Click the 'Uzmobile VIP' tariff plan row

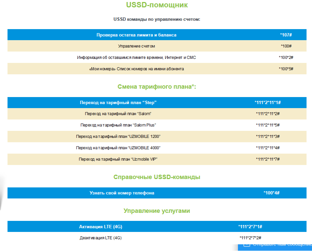point(118,159)
